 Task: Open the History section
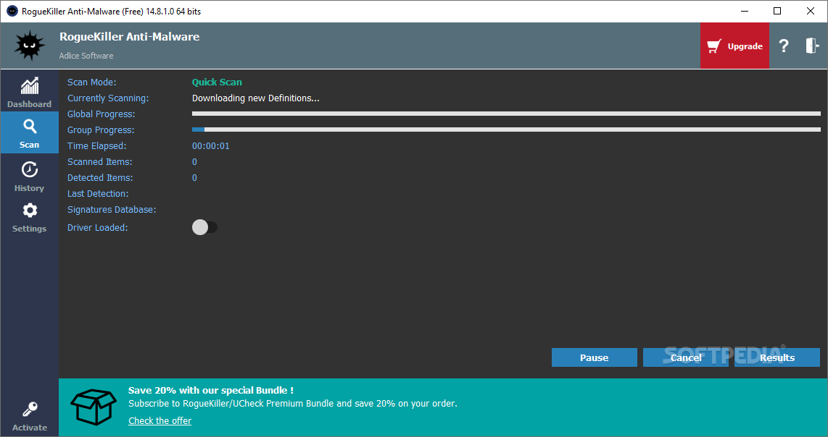point(30,176)
